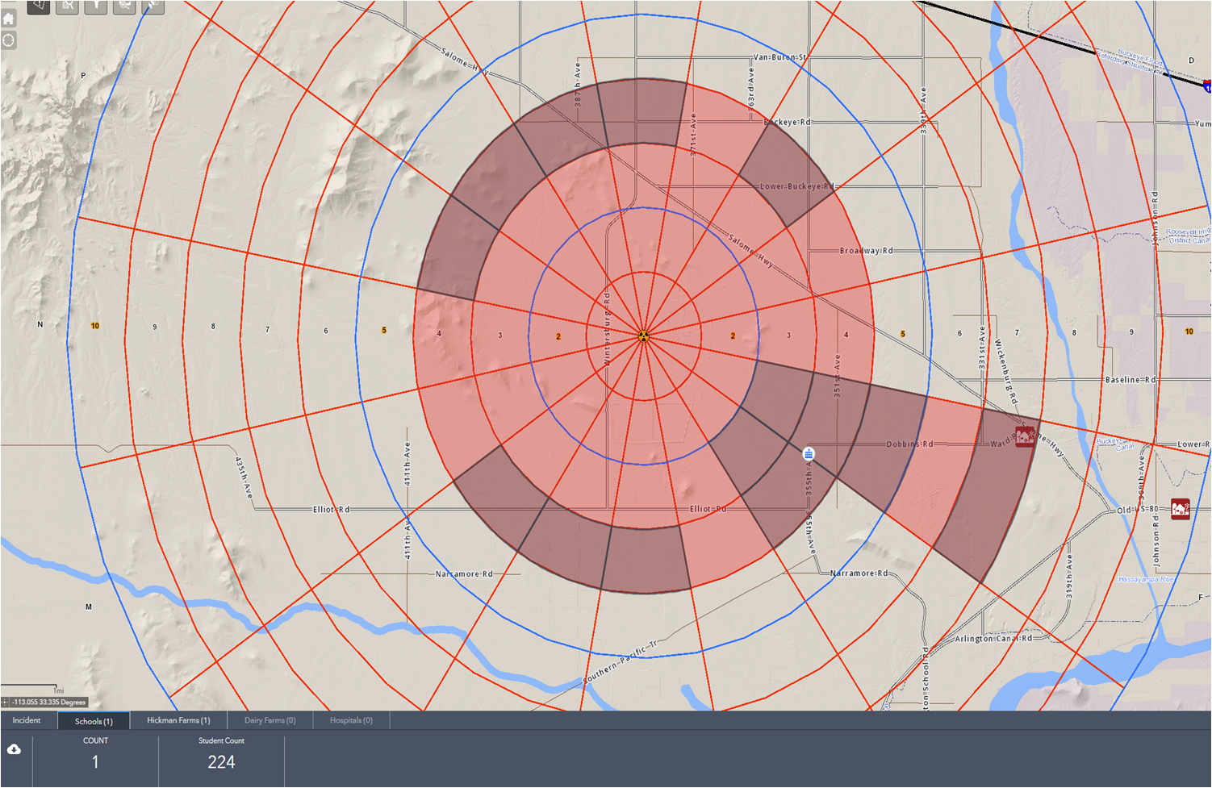The width and height of the screenshot is (1212, 788).
Task: Click the sector letter P label
Action: tap(83, 76)
